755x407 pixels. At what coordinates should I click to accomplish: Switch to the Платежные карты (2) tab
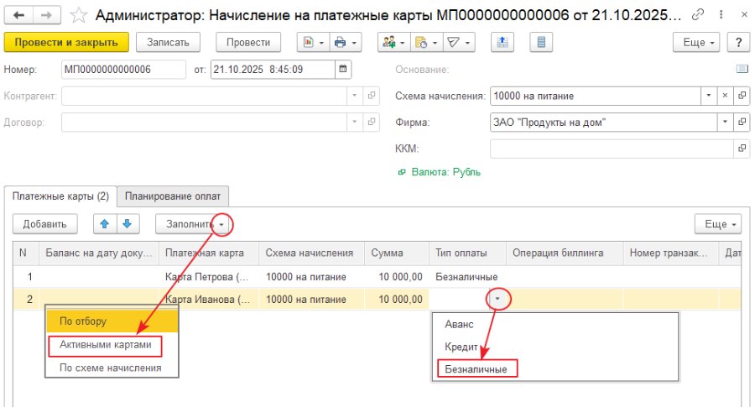coord(60,196)
